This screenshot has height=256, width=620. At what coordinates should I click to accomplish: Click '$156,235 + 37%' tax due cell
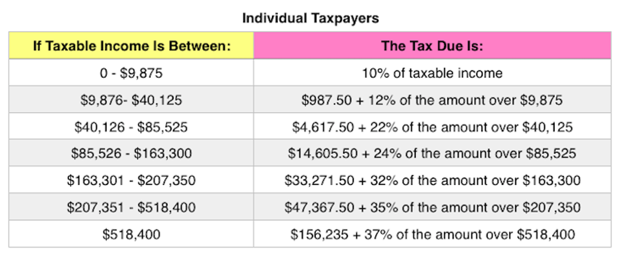tap(433, 234)
